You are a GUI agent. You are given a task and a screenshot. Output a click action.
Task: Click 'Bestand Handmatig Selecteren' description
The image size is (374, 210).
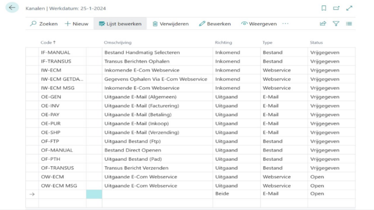pos(142,52)
